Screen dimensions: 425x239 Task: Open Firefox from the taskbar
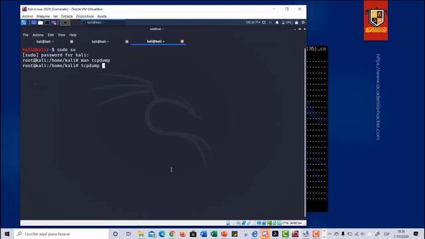[x=183, y=234]
